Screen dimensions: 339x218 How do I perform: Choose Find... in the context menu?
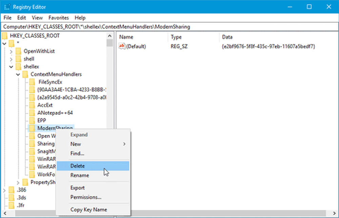[x=93, y=153]
